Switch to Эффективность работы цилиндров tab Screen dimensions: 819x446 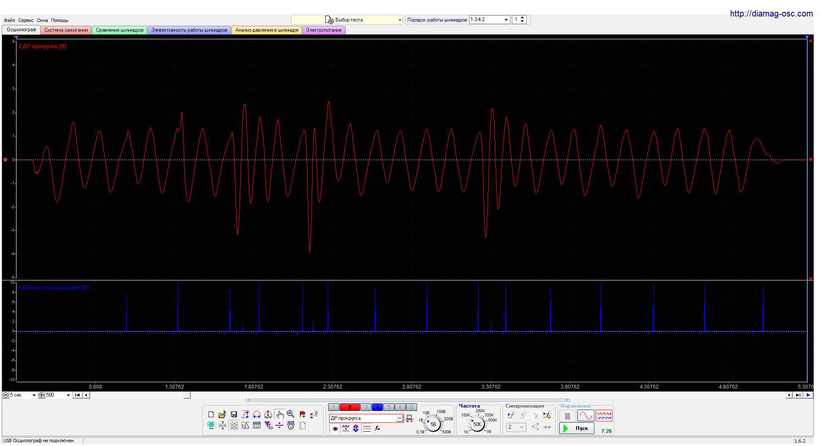190,30
